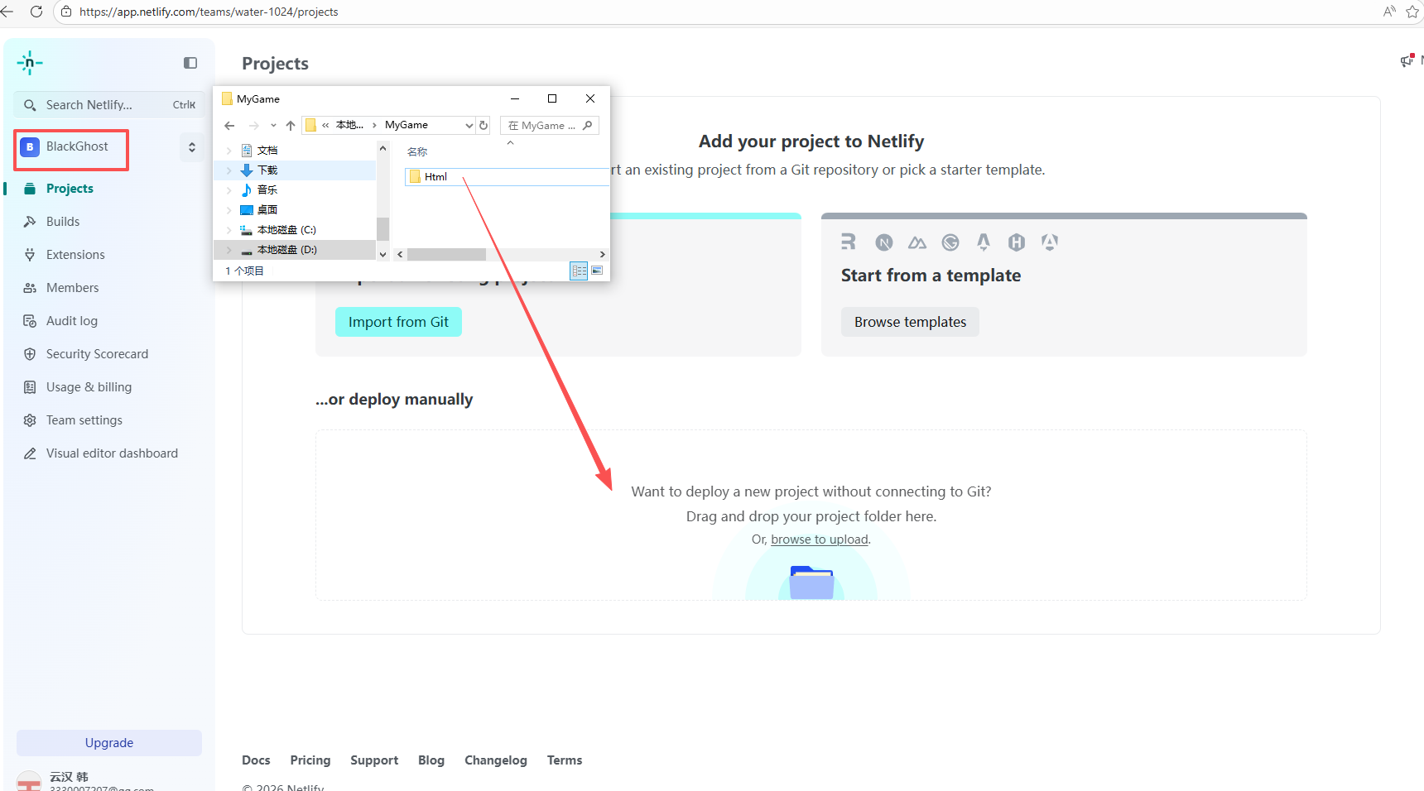Click Explorer back arrow in MyGame window

point(230,126)
